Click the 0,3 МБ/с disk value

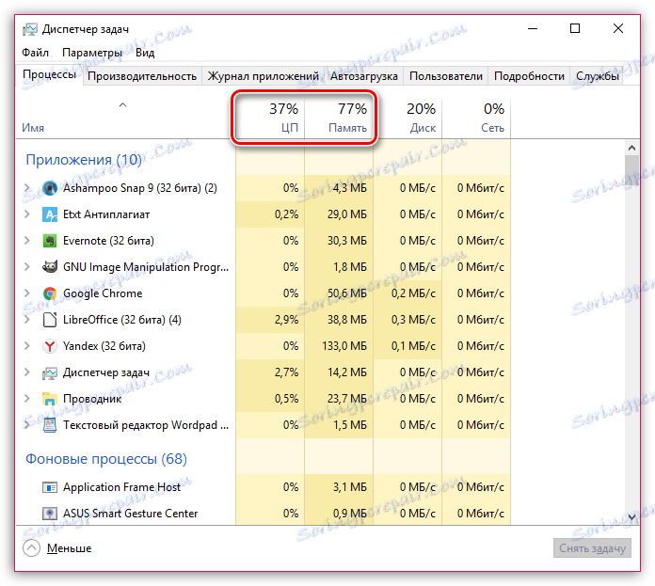(413, 320)
